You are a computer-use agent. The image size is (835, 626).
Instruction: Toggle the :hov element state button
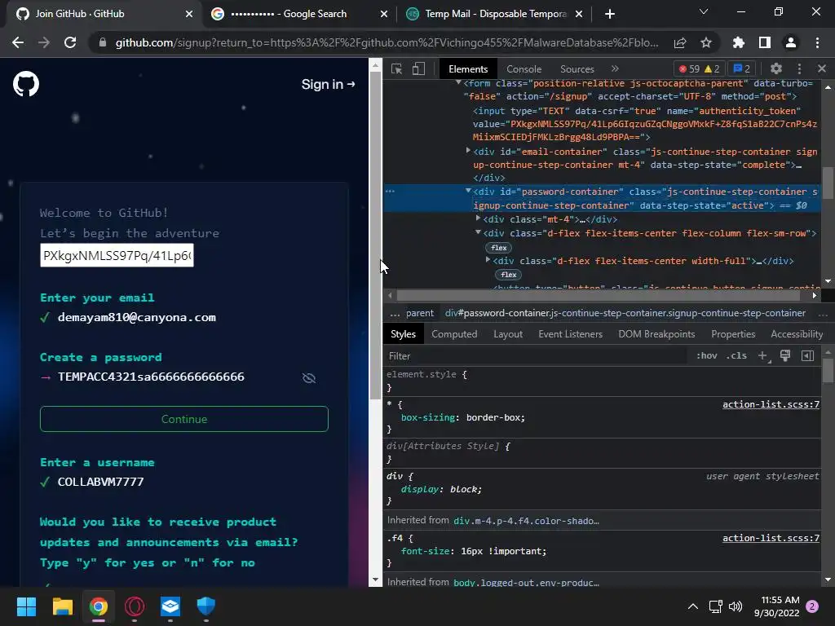click(x=707, y=356)
